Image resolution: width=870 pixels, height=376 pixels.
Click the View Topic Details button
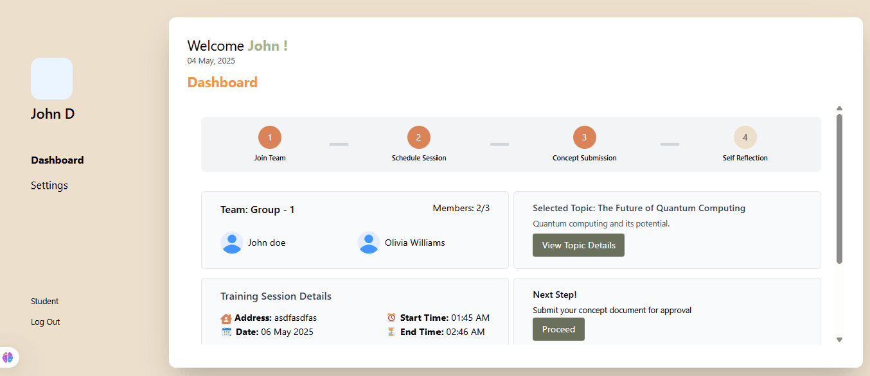coord(578,245)
